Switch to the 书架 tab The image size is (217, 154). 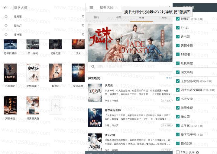[x=119, y=17]
